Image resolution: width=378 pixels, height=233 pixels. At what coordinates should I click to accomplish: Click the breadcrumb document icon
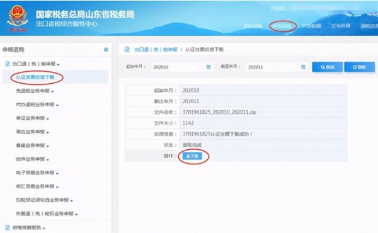(x=127, y=49)
